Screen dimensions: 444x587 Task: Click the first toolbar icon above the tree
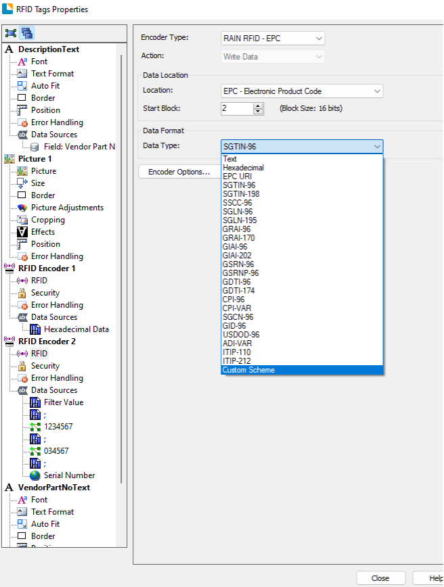pyautogui.click(x=11, y=33)
